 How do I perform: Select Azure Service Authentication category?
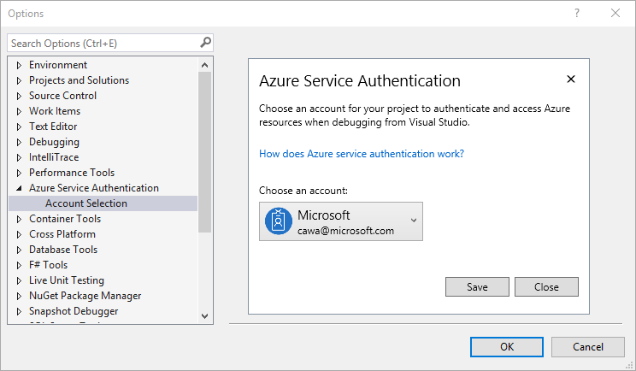pyautogui.click(x=94, y=188)
